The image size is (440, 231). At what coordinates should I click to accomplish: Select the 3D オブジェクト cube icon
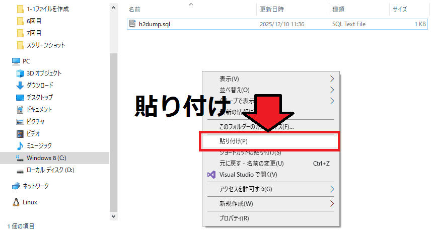(x=20, y=73)
